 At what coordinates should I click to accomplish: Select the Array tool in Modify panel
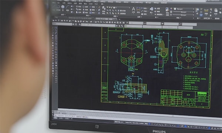pos(92,13)
